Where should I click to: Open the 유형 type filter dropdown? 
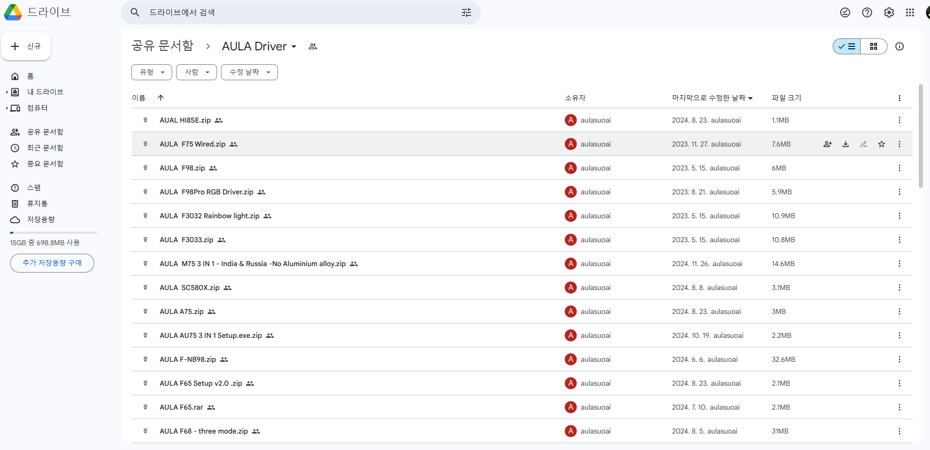tap(152, 72)
